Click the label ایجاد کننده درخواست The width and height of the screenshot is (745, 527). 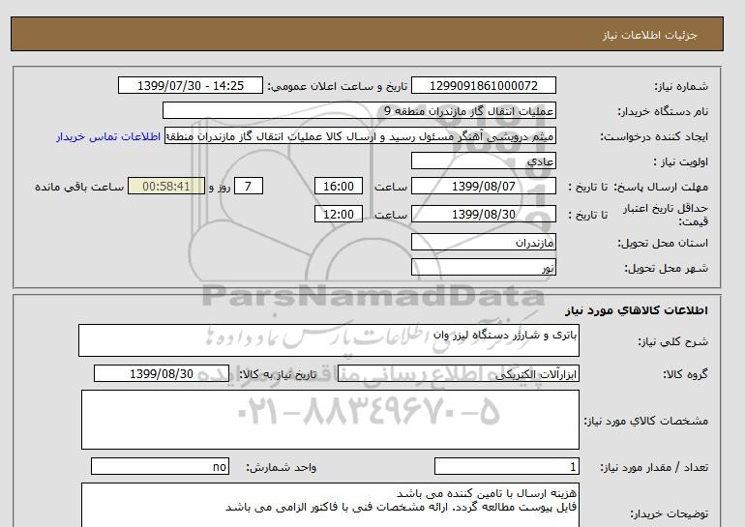tap(654, 136)
